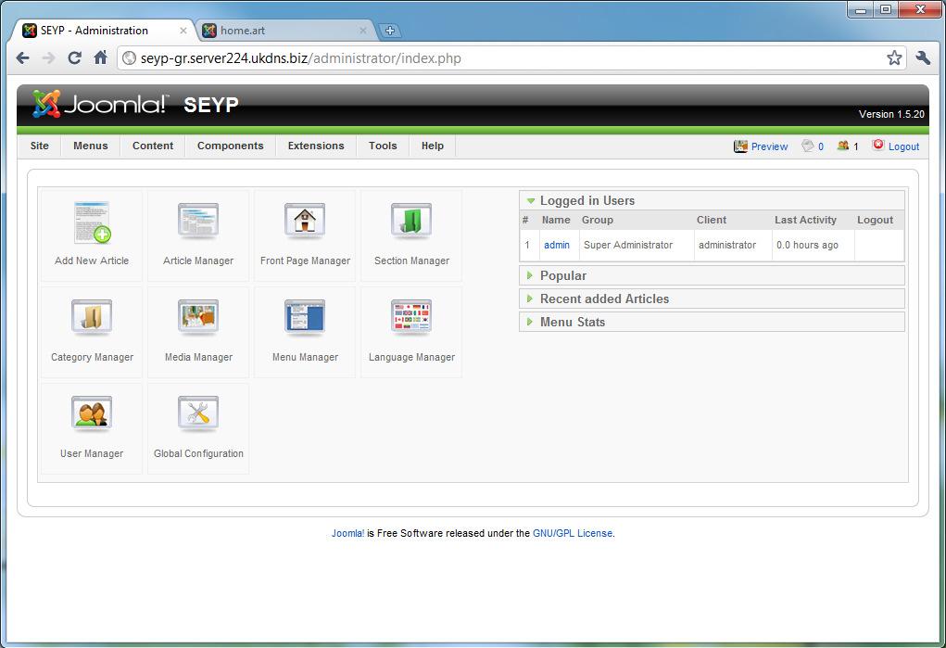Click the admin user link

pyautogui.click(x=557, y=245)
